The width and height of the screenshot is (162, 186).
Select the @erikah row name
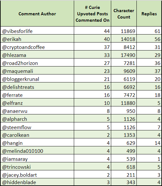pos(37,38)
